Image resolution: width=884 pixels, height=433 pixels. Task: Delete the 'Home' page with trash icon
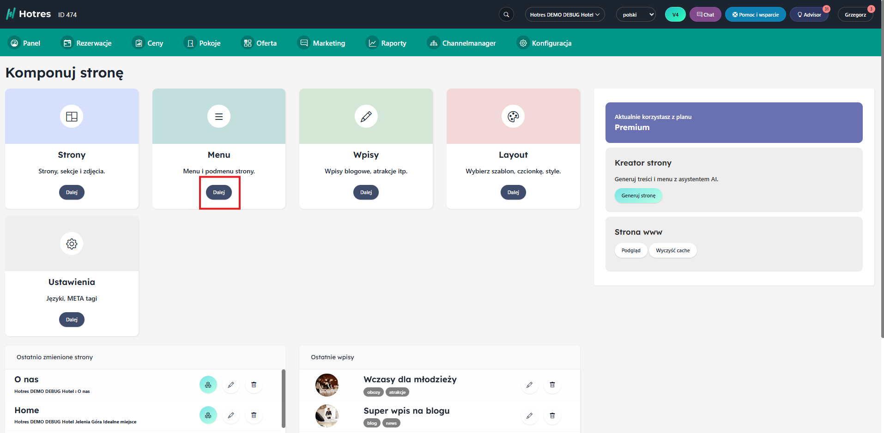pyautogui.click(x=254, y=415)
